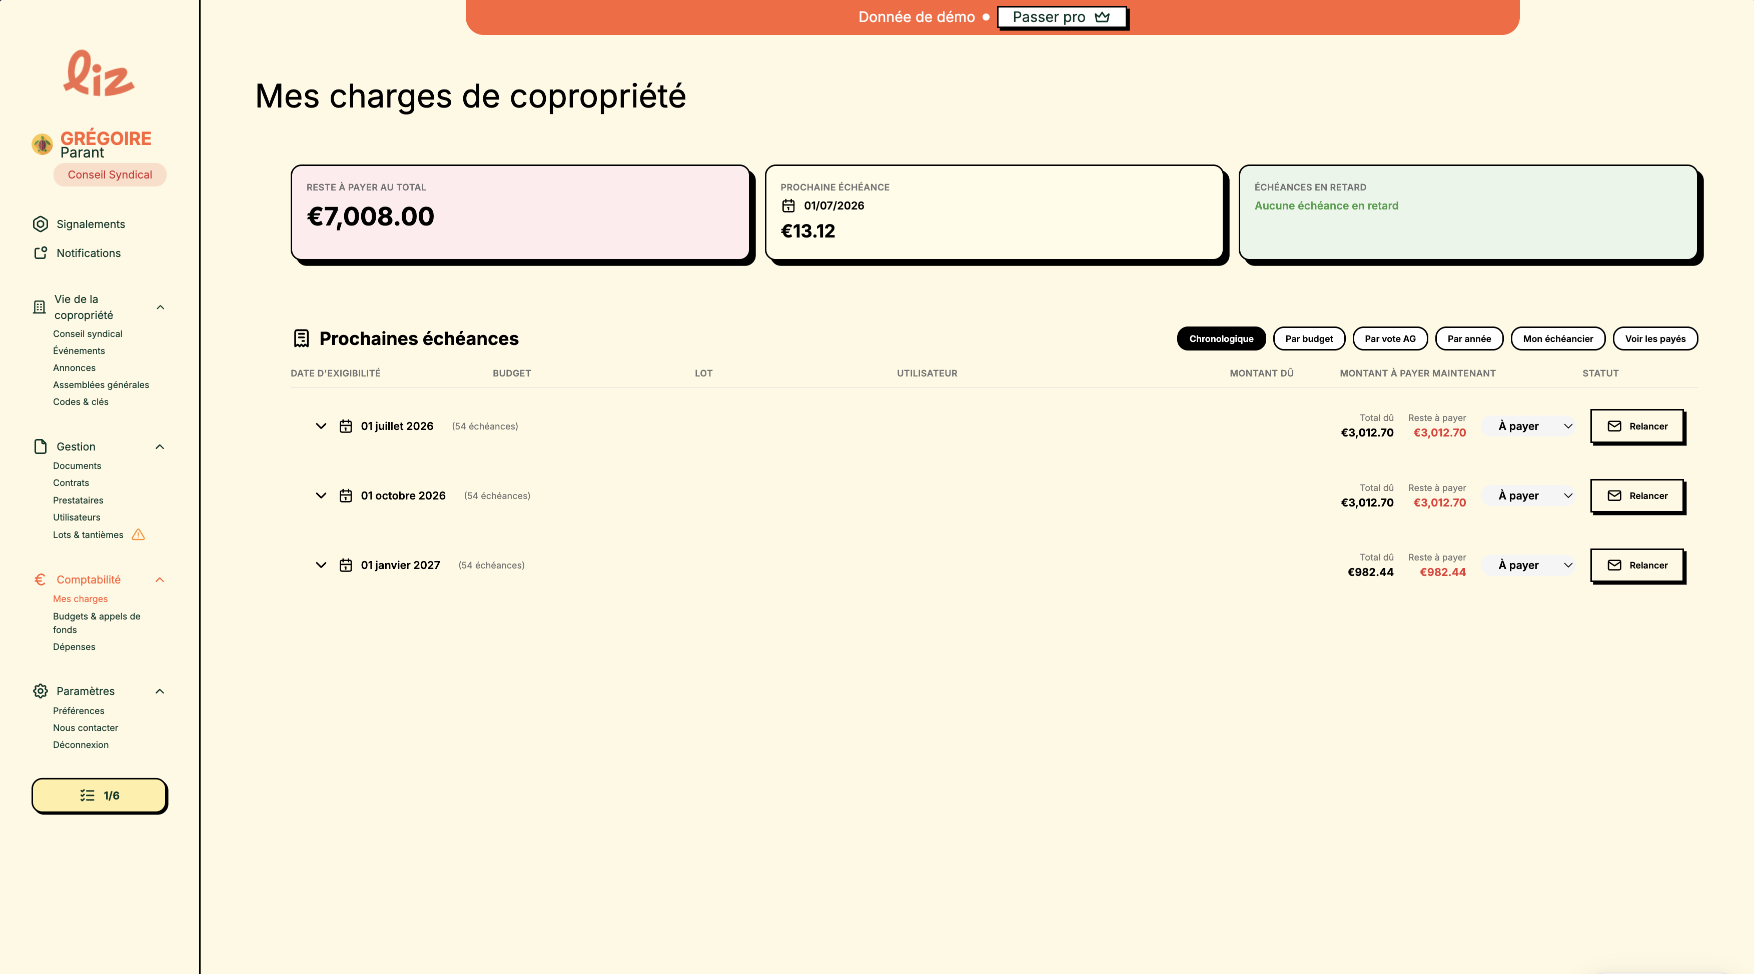The width and height of the screenshot is (1754, 974).
Task: Collapse the Comptabilité section
Action: [160, 579]
